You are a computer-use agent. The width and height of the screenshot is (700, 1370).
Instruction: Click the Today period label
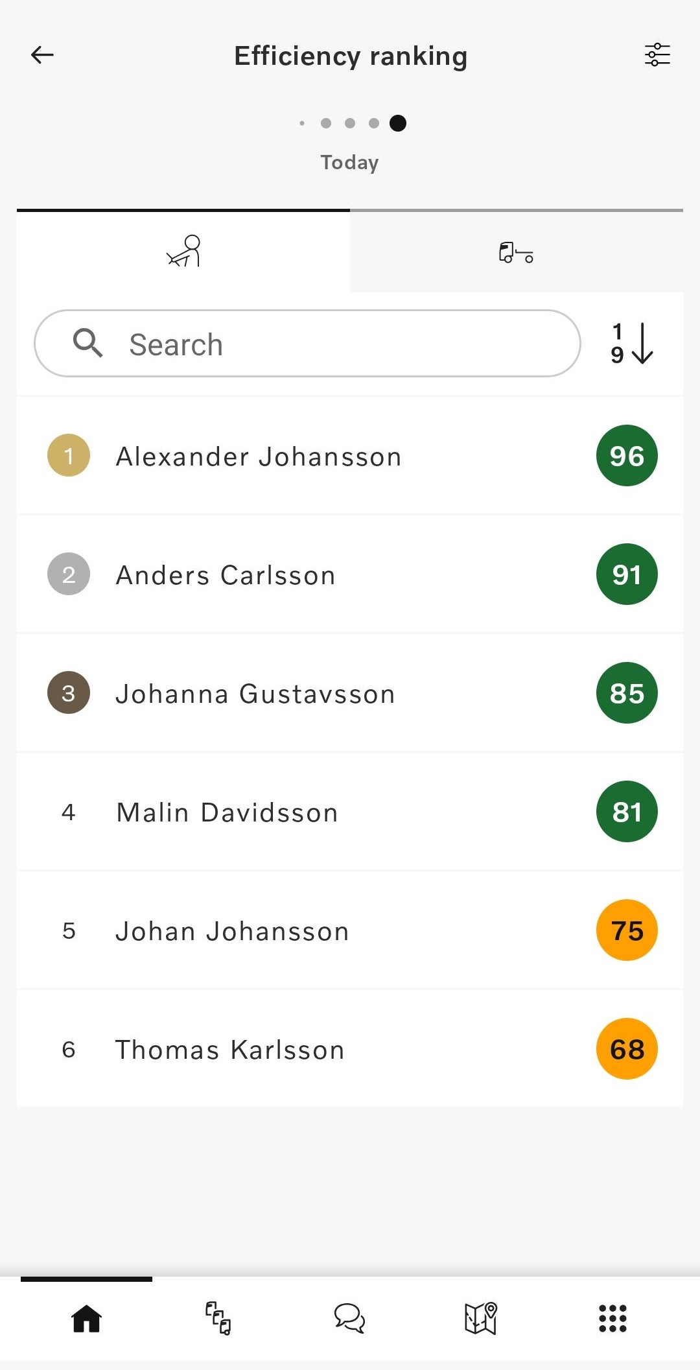tap(350, 162)
